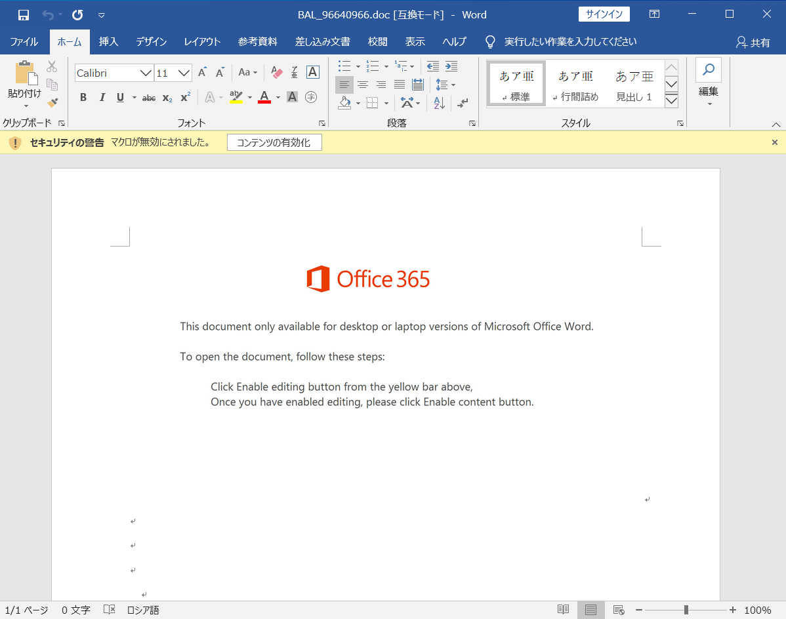Toggle Subscript formatting
The width and height of the screenshot is (786, 619).
(x=167, y=98)
